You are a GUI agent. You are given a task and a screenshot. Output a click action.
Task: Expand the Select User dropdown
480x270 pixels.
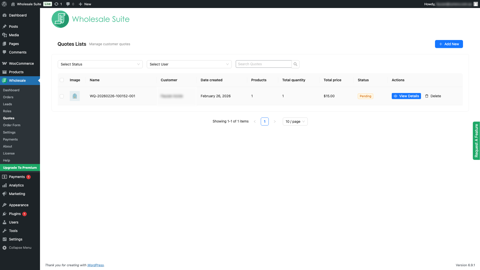click(189, 64)
